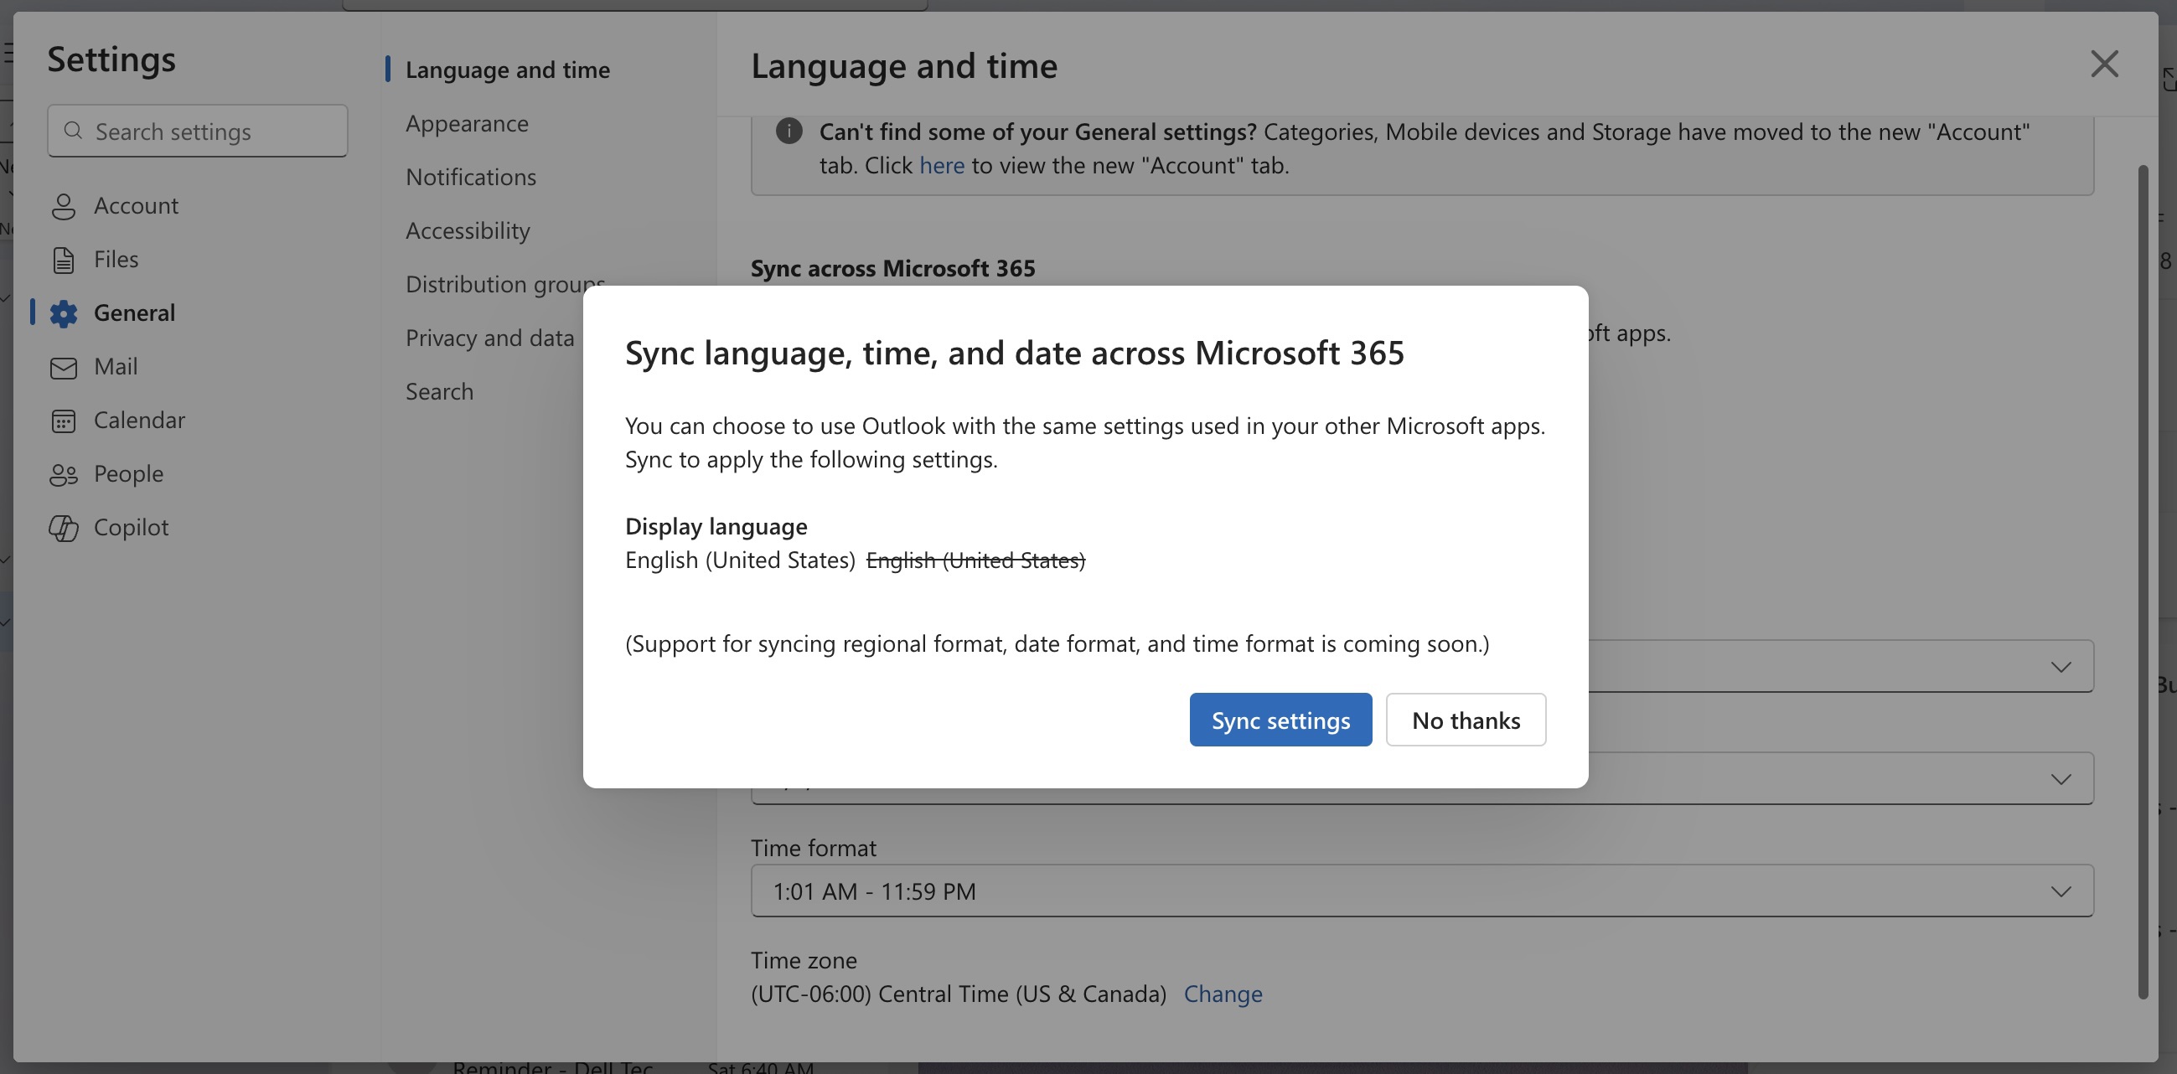Open the dropdown behind the dialog's lower right
Screen dimensions: 2177x1074
tap(2061, 778)
